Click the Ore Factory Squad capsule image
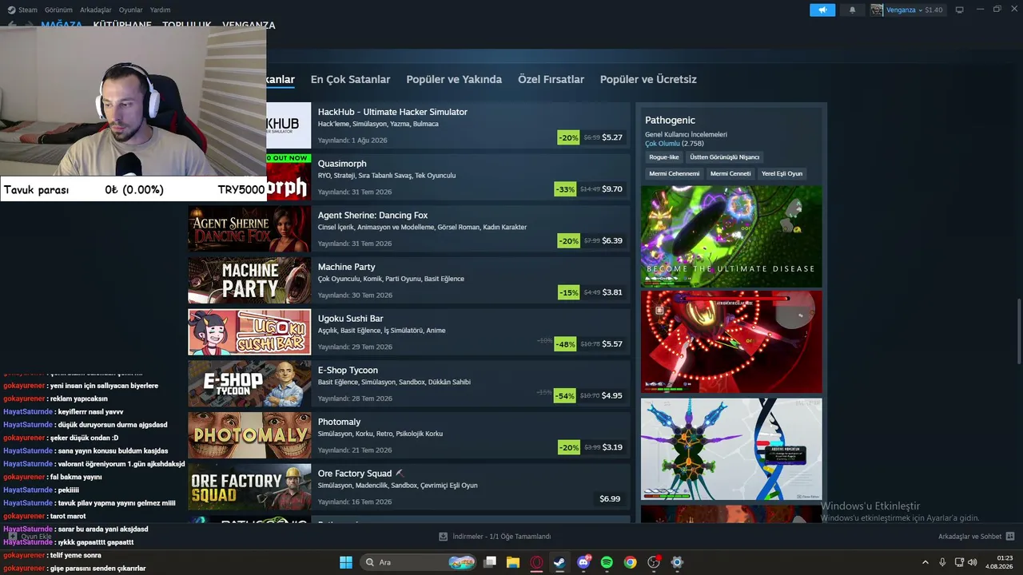Image resolution: width=1023 pixels, height=575 pixels. coord(249,487)
